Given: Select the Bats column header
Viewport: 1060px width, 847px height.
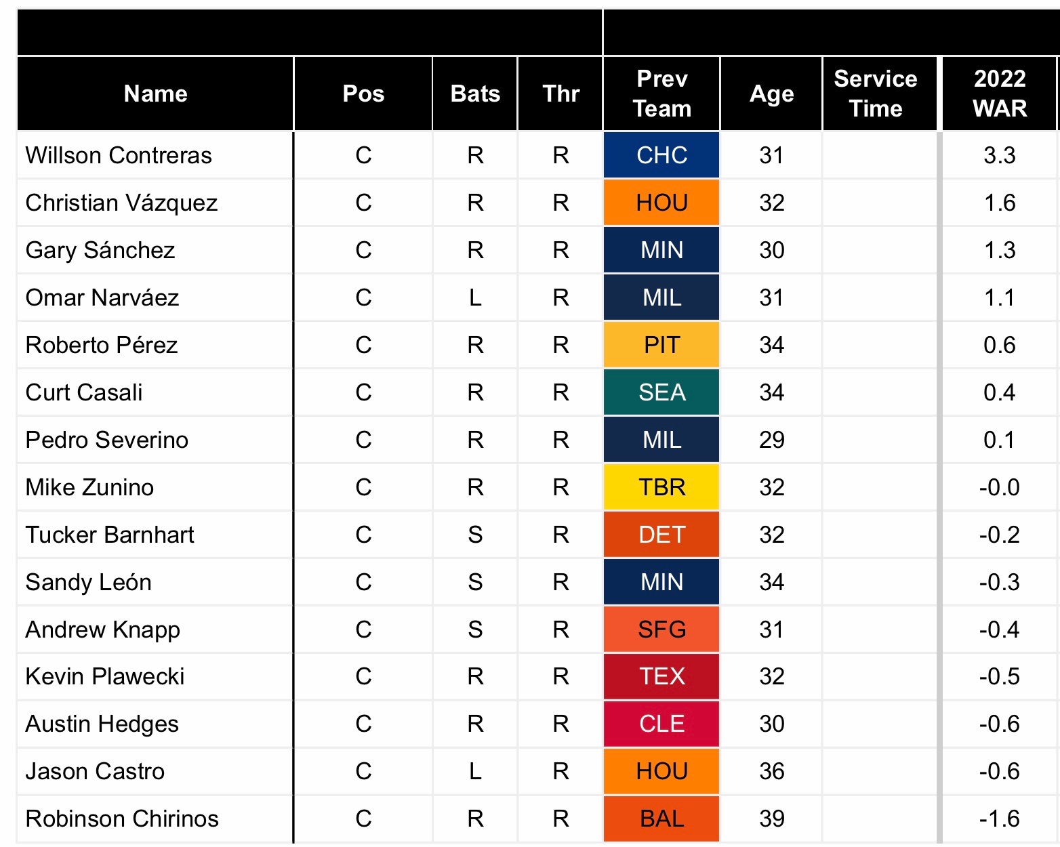Looking at the screenshot, I should point(475,94).
